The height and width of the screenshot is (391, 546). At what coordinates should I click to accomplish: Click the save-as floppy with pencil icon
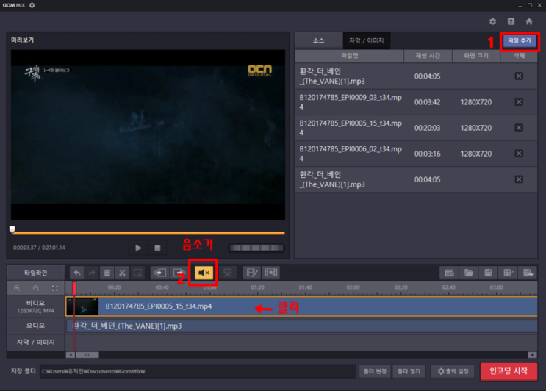(508, 273)
